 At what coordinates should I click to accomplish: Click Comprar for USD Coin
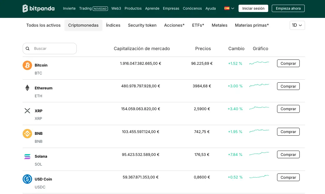click(288, 177)
